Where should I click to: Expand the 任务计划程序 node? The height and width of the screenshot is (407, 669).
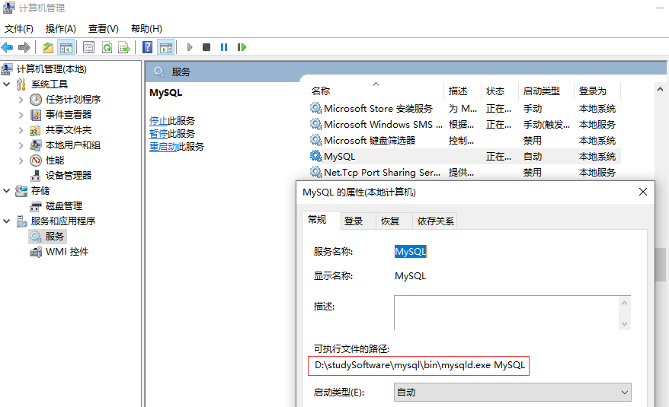21,100
